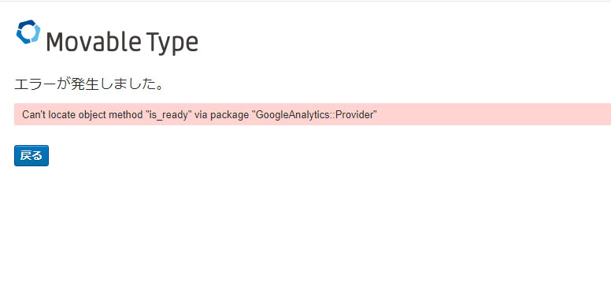
Task: Click the words "via package" in error text
Action: coord(222,115)
